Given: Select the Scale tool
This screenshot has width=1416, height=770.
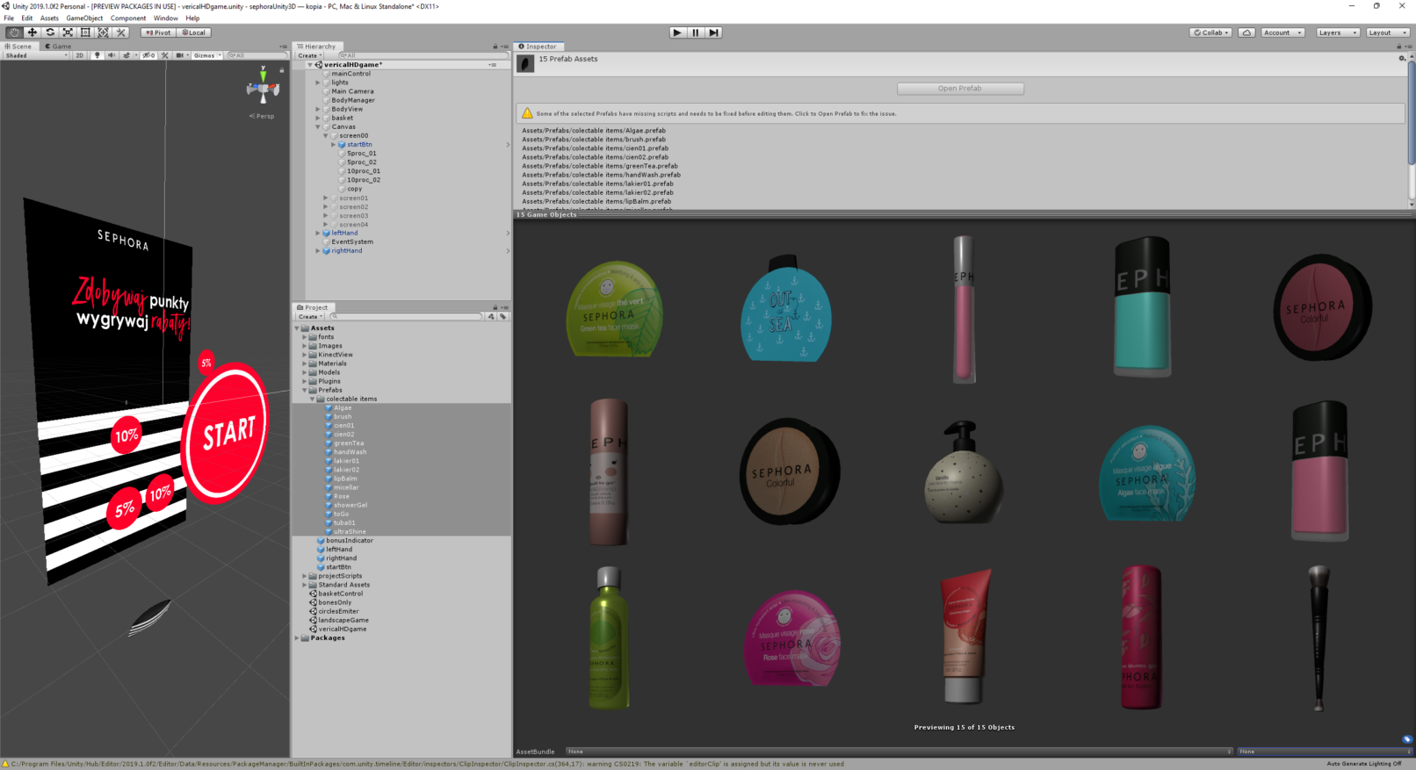Looking at the screenshot, I should point(68,32).
